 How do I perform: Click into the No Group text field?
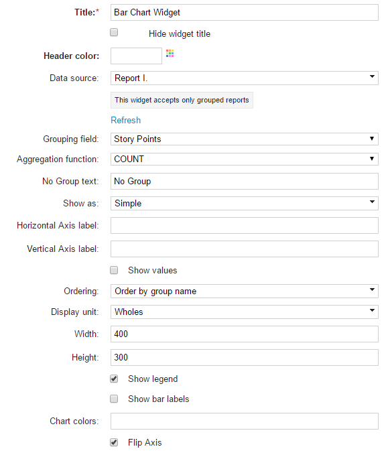pyautogui.click(x=245, y=182)
